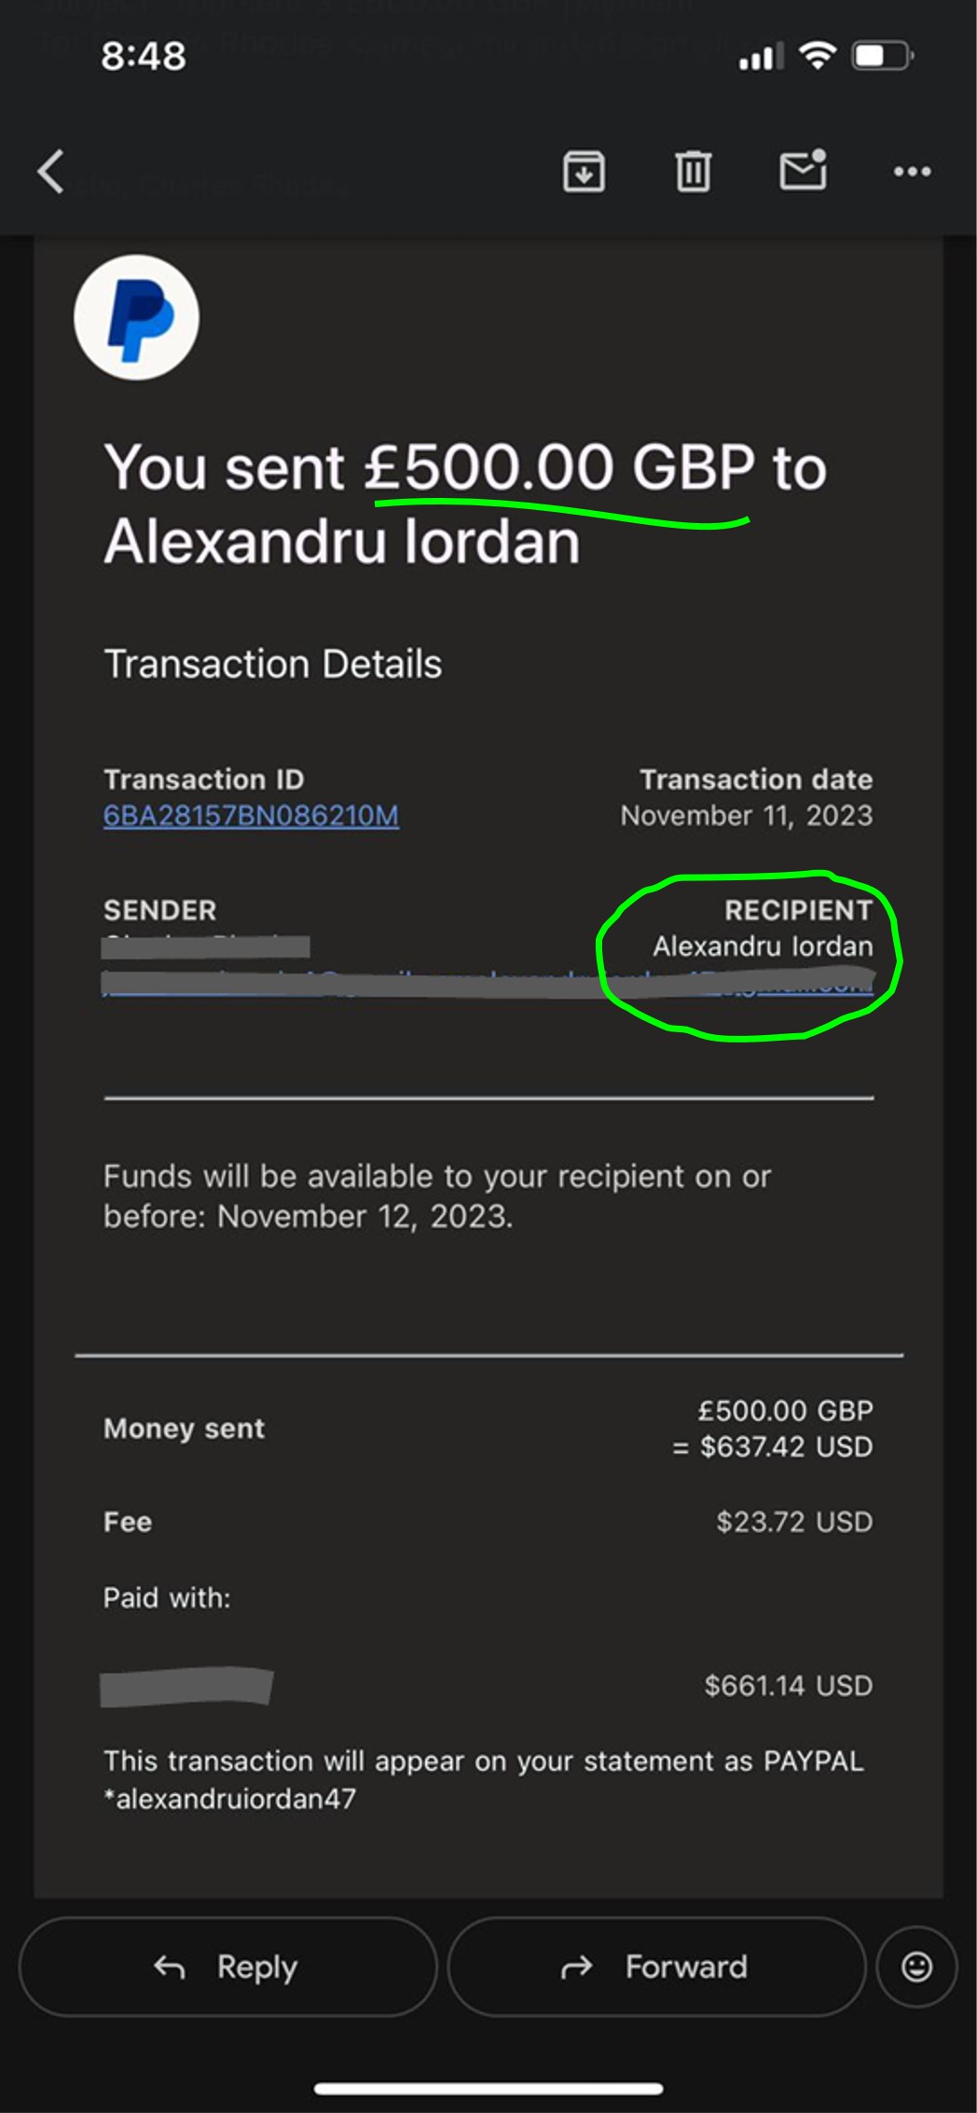Open transaction ID 6BA28157BN086210M link
977x2113 pixels.
(x=251, y=816)
